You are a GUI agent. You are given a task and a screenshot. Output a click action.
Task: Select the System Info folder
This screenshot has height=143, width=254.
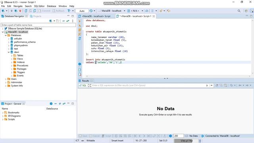click(x=17, y=86)
